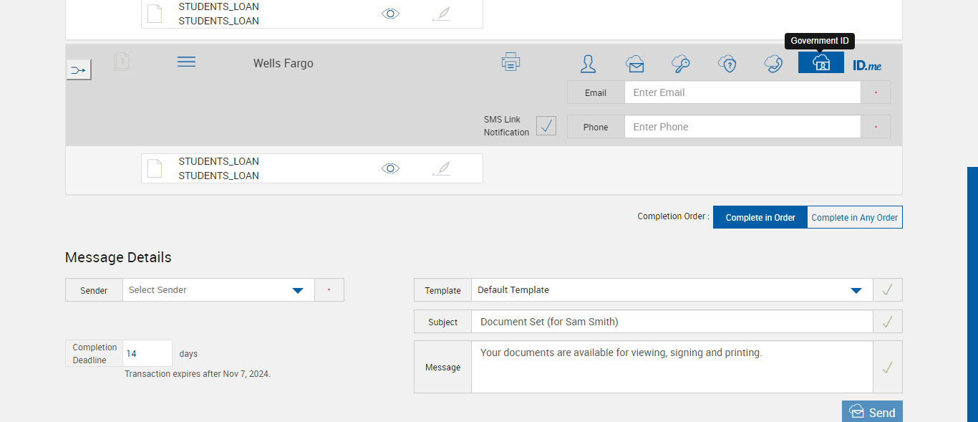Choose the email envelope authentication icon

point(634,64)
